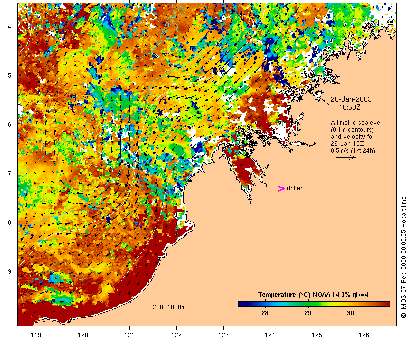Click the longitude axis label '121'
Image resolution: width=410 pixels, height=340 pixels.
[x=129, y=335]
